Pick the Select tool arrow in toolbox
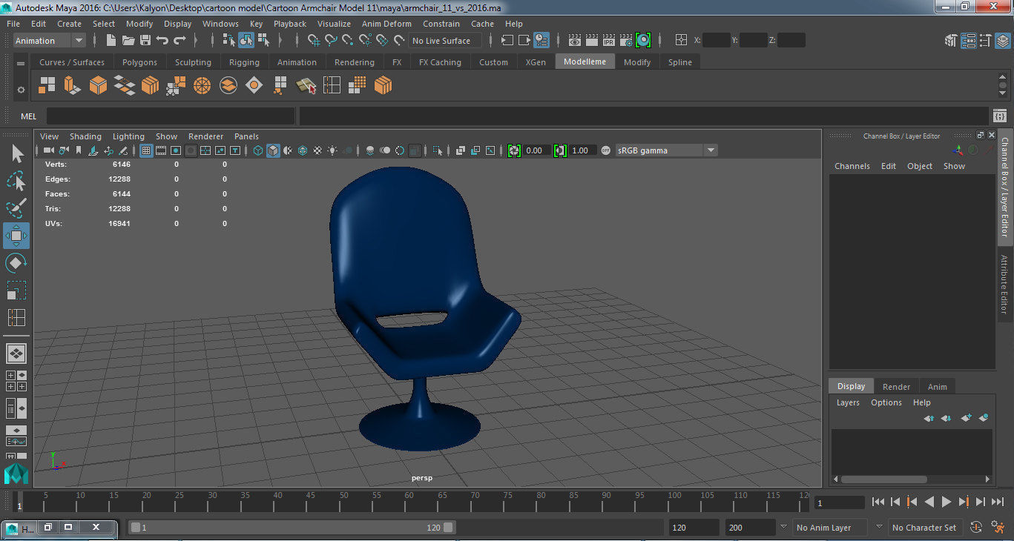This screenshot has height=541, width=1014. coord(16,154)
